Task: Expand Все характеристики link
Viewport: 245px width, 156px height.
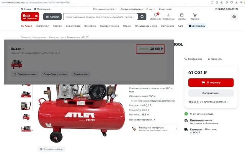Action: pyautogui.click(x=142, y=120)
